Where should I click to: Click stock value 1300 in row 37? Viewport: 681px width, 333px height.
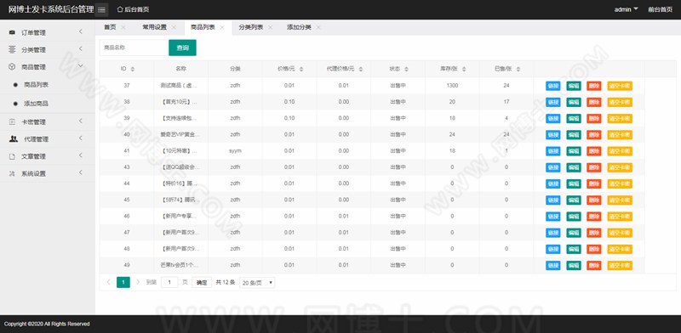tap(452, 86)
